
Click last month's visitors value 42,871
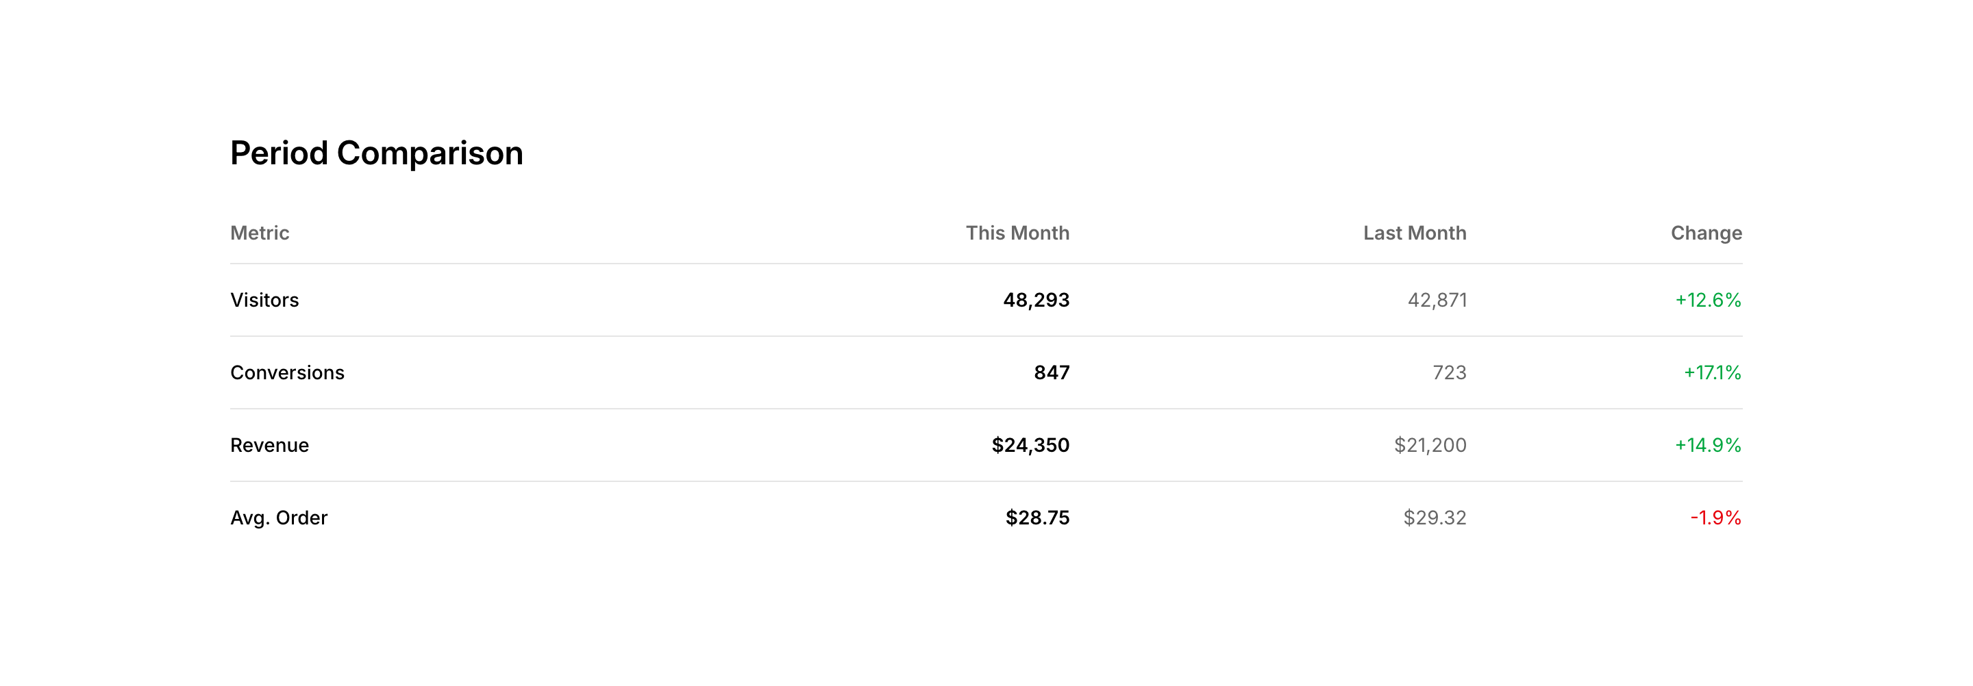pos(1437,300)
